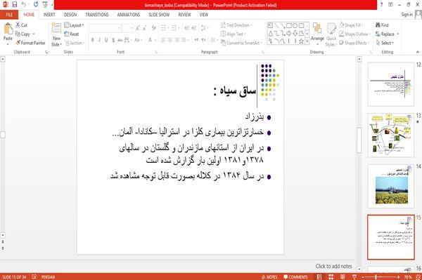Toggle Strikethrough formatting

point(120,40)
